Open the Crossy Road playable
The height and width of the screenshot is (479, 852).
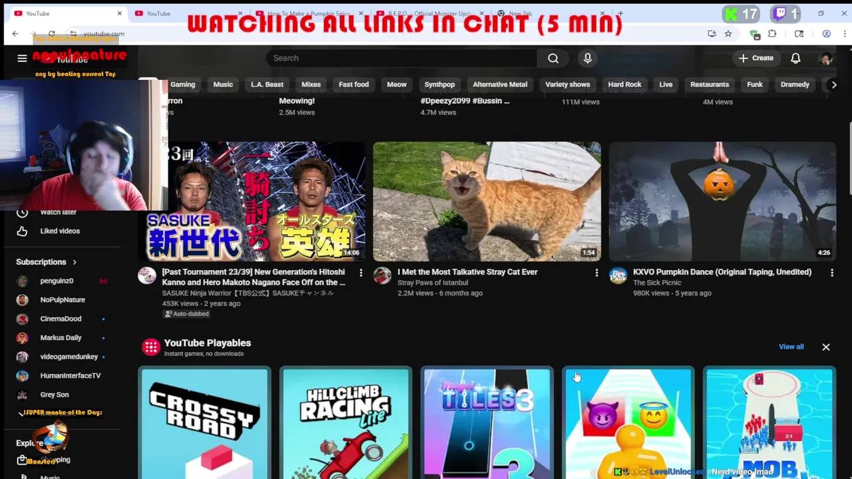point(204,423)
